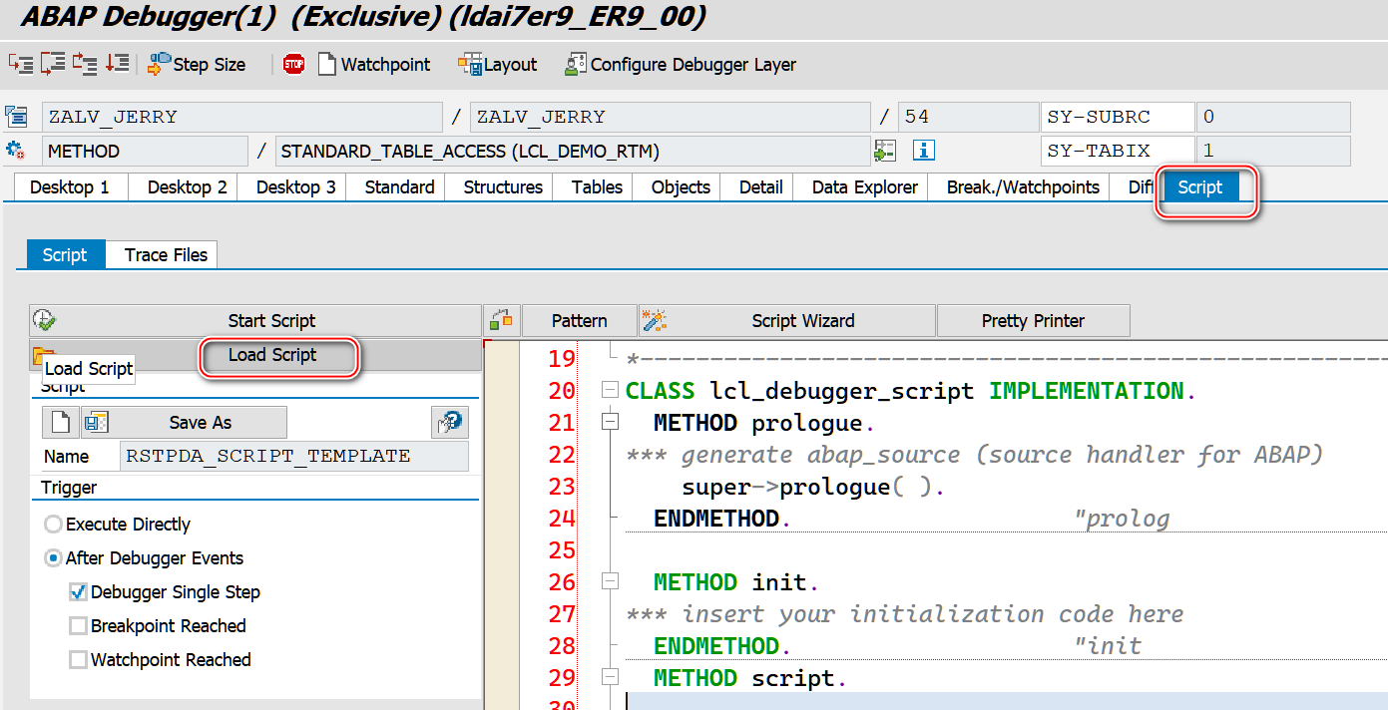Select After Debugger Events radio button
This screenshot has width=1388, height=710.
pyautogui.click(x=53, y=558)
